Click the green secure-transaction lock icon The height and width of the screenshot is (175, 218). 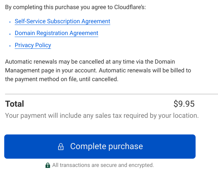click(x=48, y=165)
